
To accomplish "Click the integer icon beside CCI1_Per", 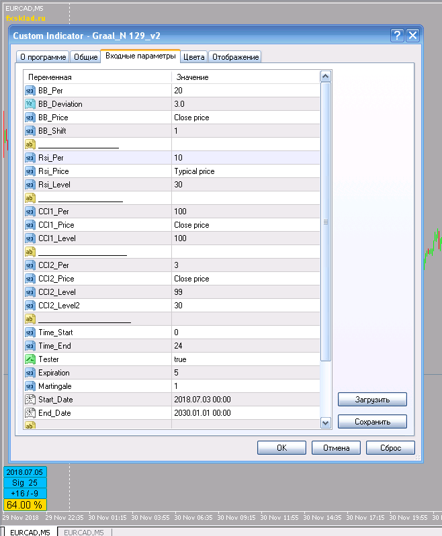I will click(30, 212).
